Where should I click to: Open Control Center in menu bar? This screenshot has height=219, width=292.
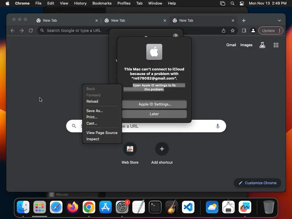click(242, 3)
